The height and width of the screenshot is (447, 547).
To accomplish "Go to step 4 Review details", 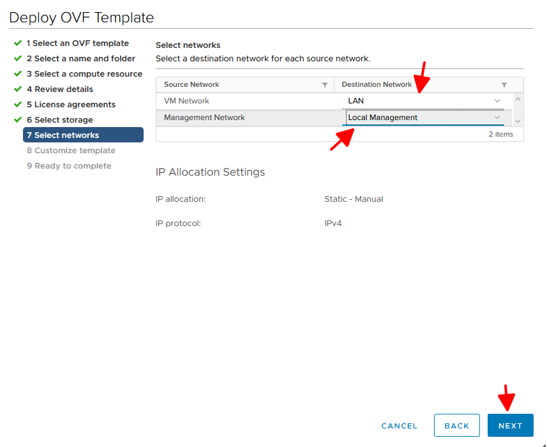I will [59, 89].
